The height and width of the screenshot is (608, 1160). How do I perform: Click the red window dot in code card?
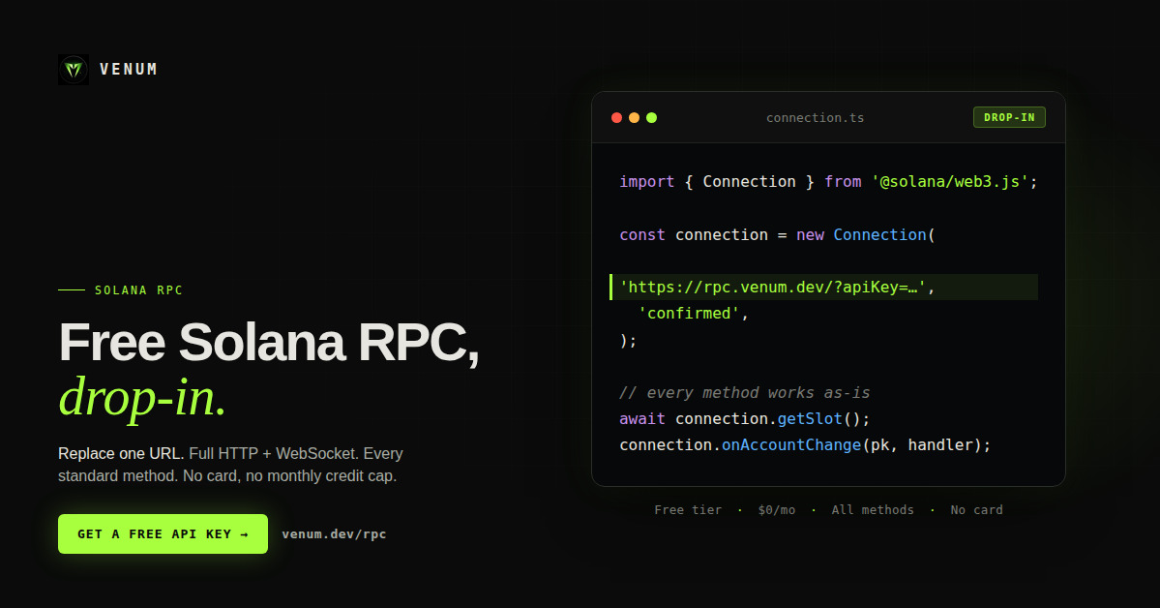[616, 118]
